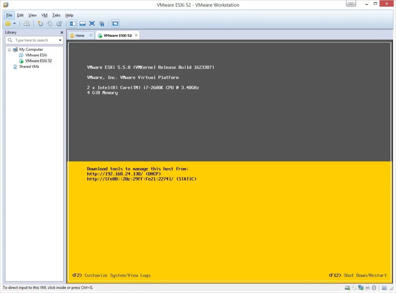
Task: Open the power options dropdown arrow
Action: [14, 24]
